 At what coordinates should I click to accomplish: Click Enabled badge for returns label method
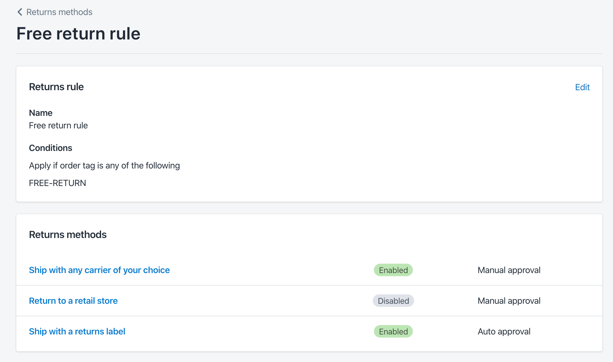393,331
